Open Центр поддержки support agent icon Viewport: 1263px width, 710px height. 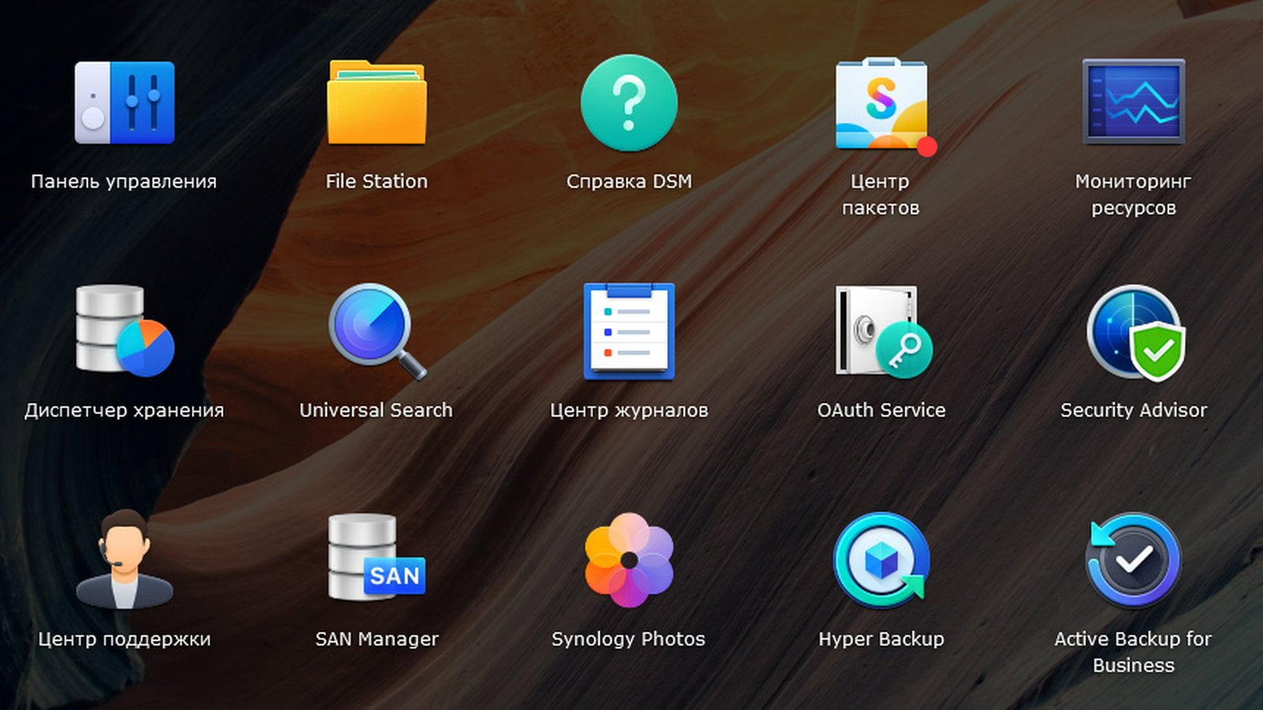click(124, 559)
